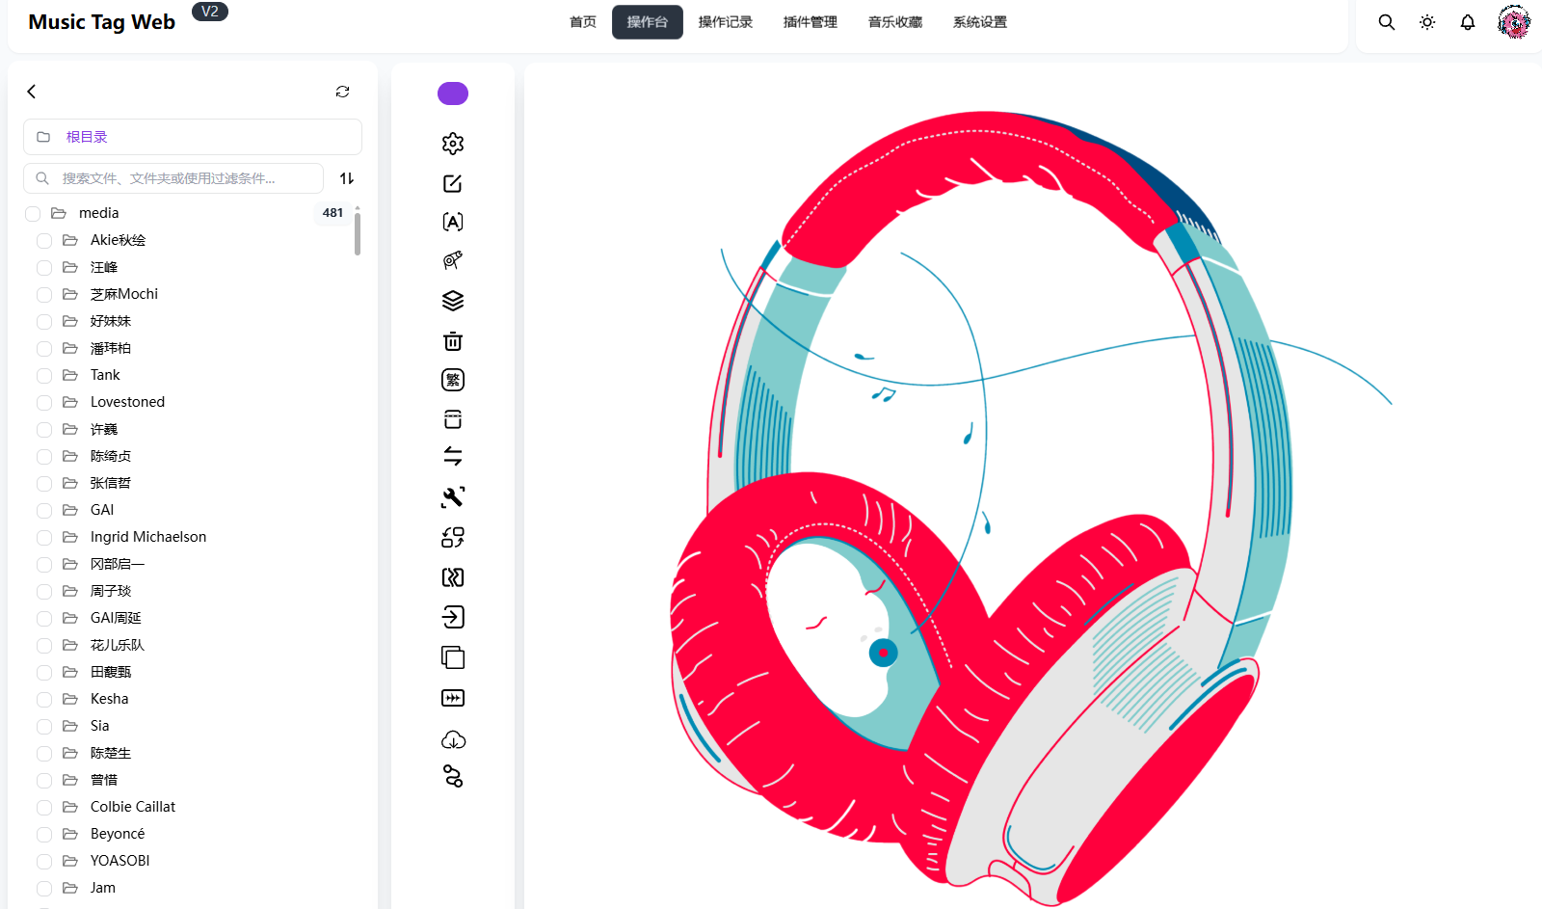Click the stacked layers icon

453,301
